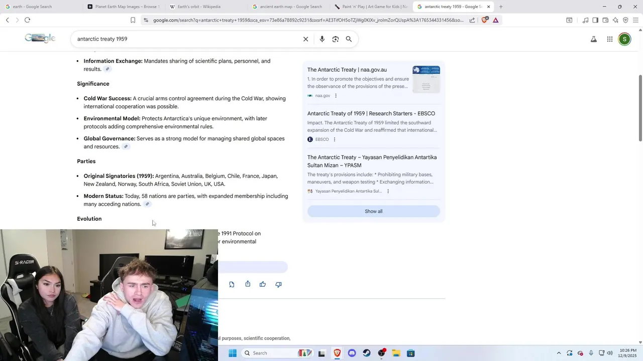The width and height of the screenshot is (643, 361).
Task: Open more options for EBSCO source
Action: coord(335,139)
